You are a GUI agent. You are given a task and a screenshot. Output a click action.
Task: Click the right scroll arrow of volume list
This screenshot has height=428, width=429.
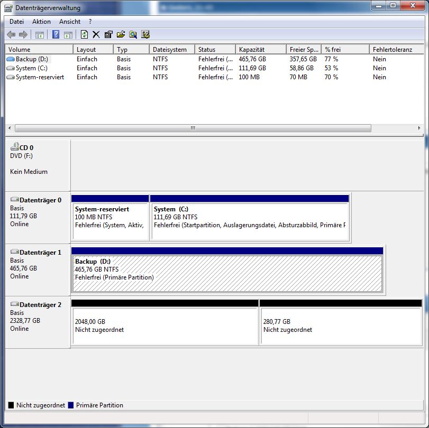[x=419, y=128]
